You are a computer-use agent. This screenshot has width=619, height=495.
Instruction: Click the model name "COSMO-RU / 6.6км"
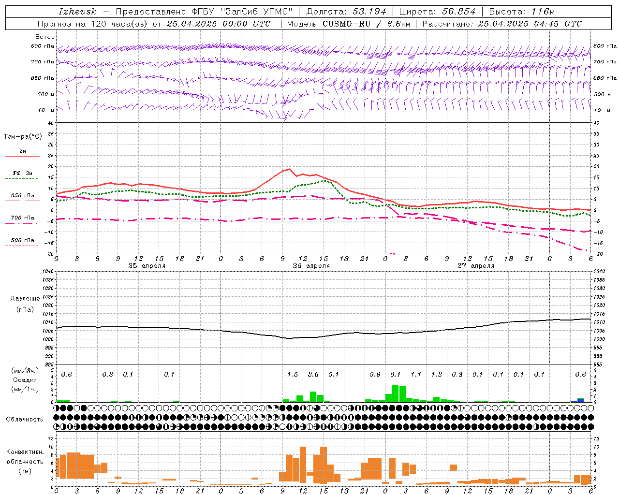366,24
